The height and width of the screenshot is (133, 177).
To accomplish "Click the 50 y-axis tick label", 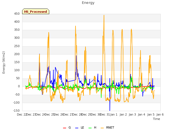I will point(18,78).
